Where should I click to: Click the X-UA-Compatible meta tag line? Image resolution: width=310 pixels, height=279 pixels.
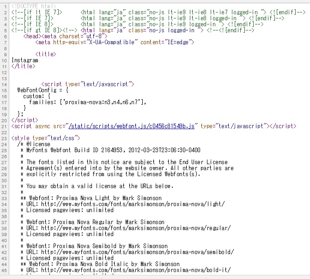115,42
